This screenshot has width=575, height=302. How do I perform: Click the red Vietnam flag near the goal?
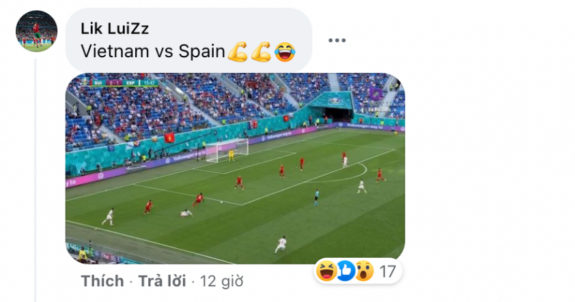coord(169,138)
